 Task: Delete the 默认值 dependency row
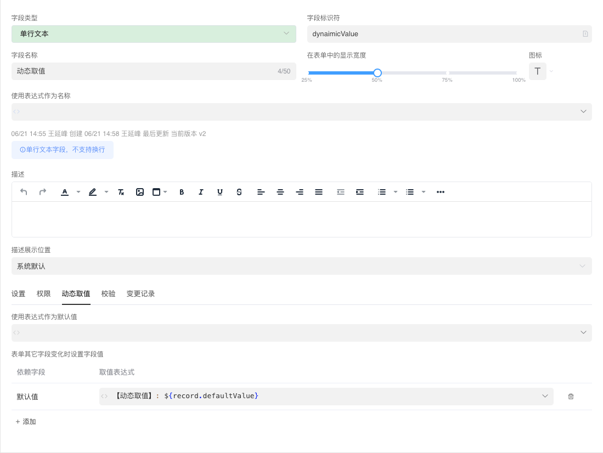click(x=571, y=397)
